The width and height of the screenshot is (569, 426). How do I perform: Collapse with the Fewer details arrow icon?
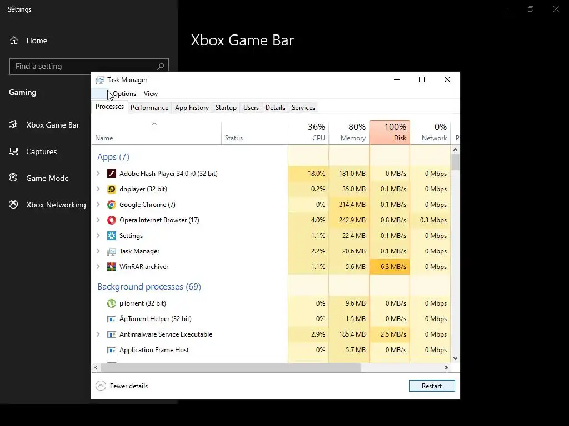coord(101,386)
